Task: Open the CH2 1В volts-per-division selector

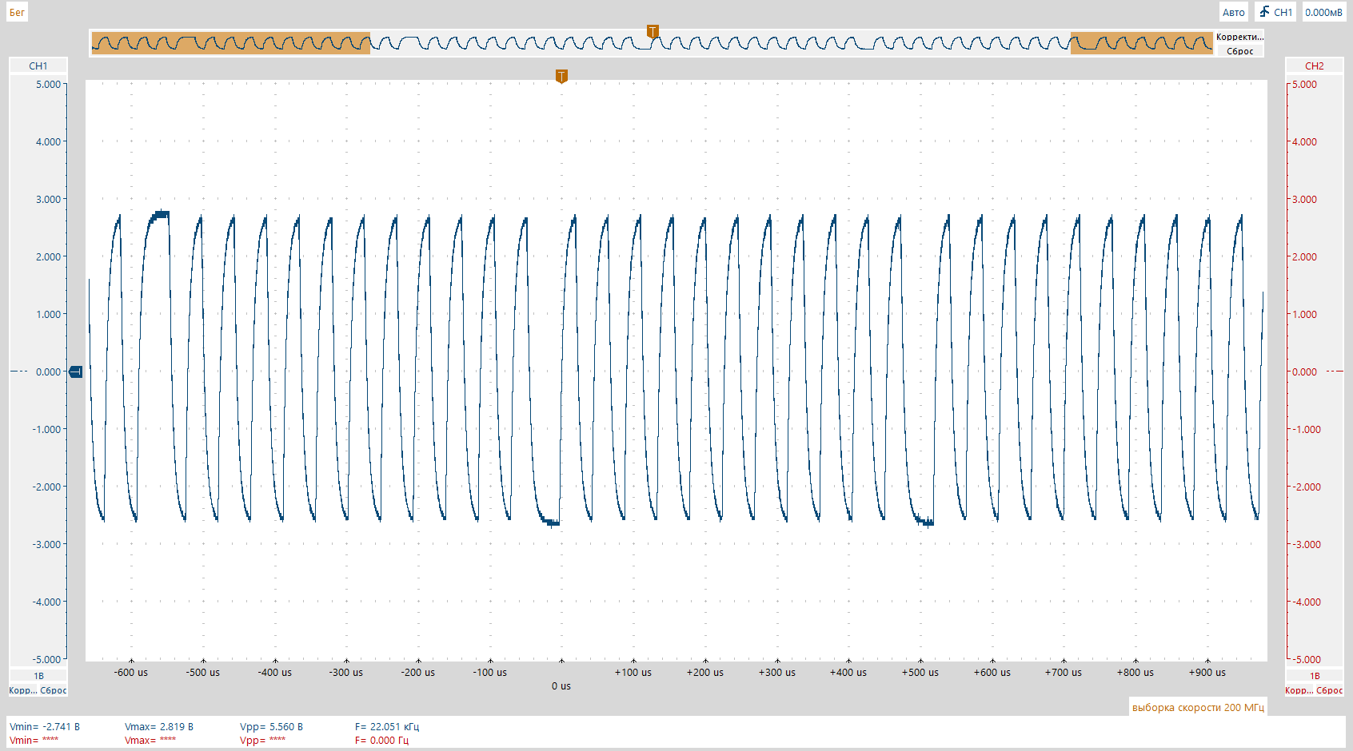Action: click(1314, 676)
